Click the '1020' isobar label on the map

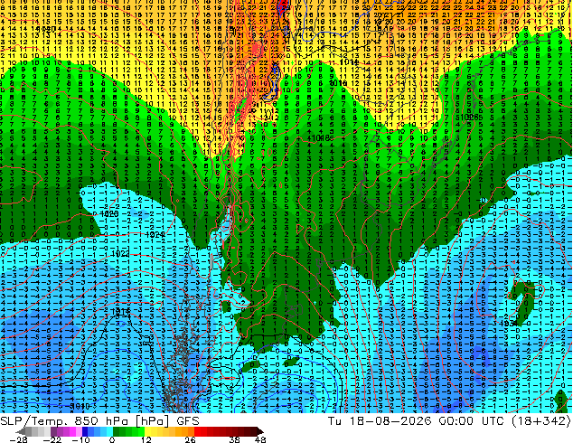pos(108,214)
